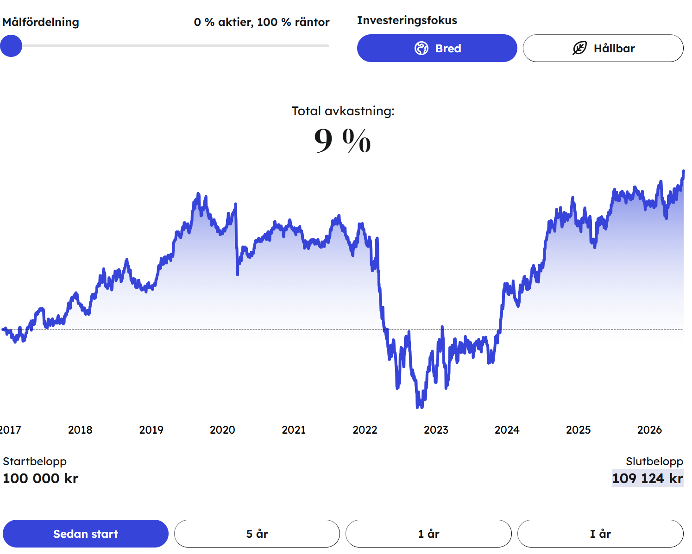Switch to the 5 år period
This screenshot has height=554, width=692.
tap(257, 534)
